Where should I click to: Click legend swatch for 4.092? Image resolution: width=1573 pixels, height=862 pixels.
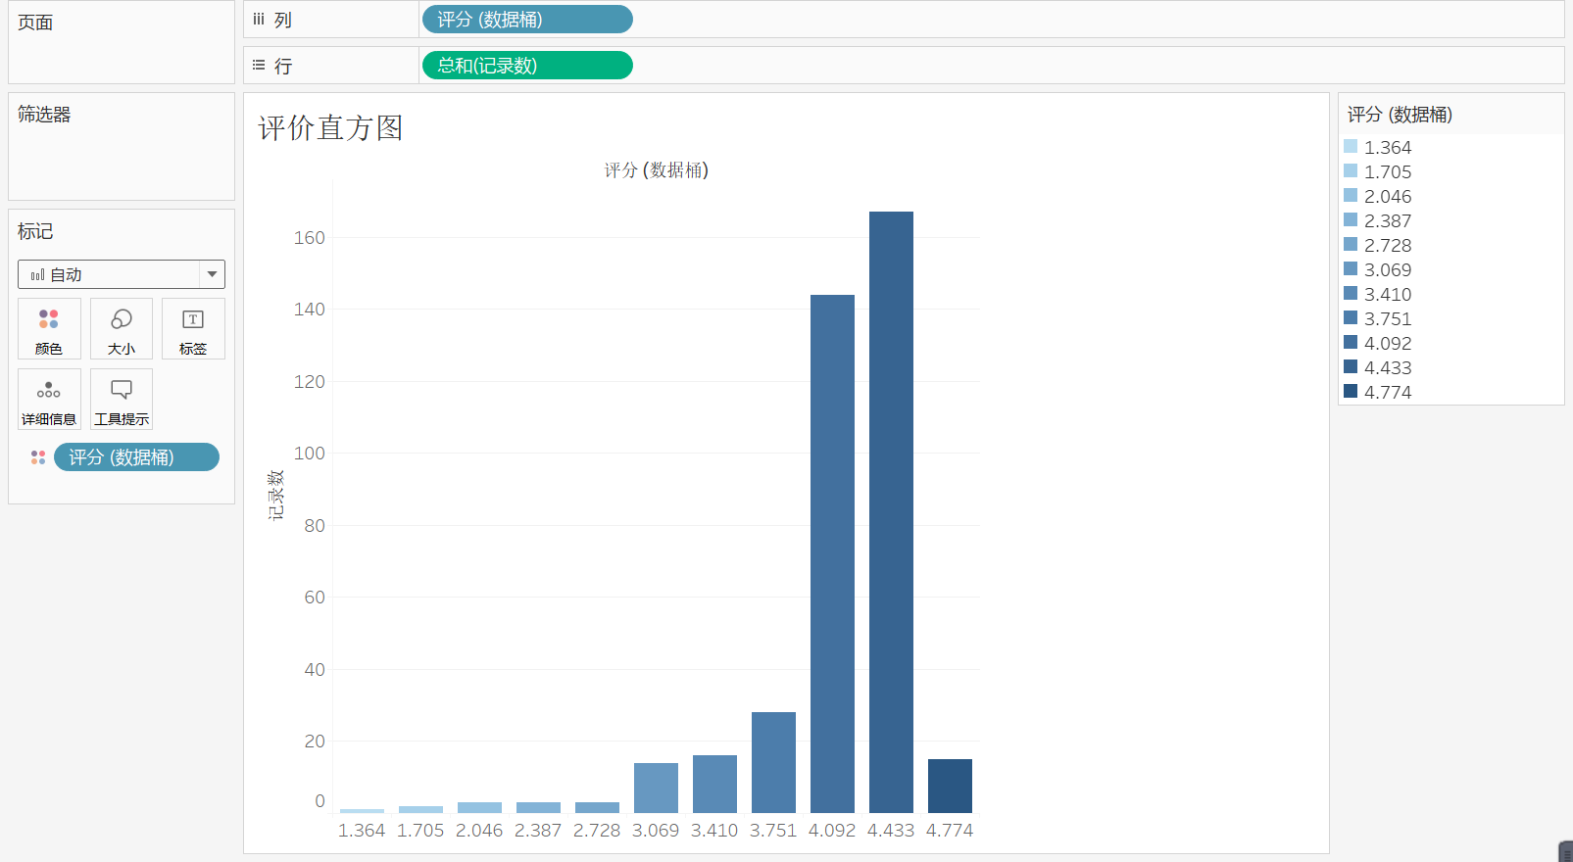pyautogui.click(x=1351, y=342)
